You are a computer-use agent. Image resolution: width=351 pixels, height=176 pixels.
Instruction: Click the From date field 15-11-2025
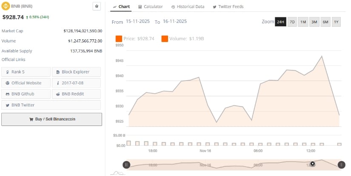(x=137, y=21)
